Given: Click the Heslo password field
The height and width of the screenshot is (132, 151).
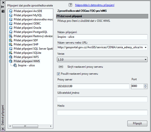Looking at the screenshot, I should click(102, 112).
